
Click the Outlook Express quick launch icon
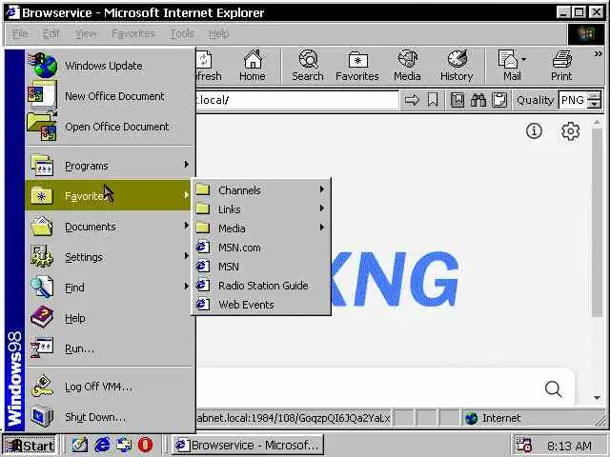click(x=124, y=445)
